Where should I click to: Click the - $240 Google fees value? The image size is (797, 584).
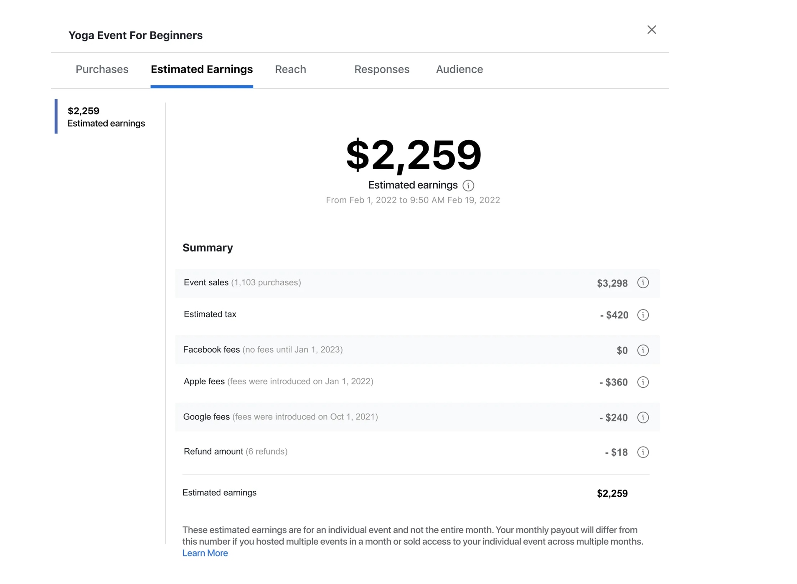tap(613, 417)
